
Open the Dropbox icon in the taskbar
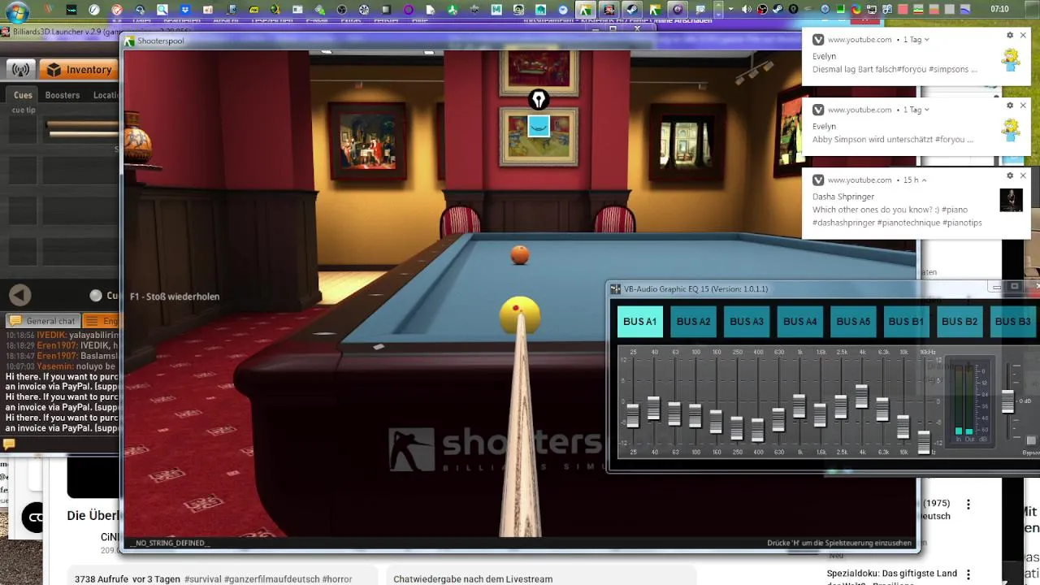pos(185,10)
